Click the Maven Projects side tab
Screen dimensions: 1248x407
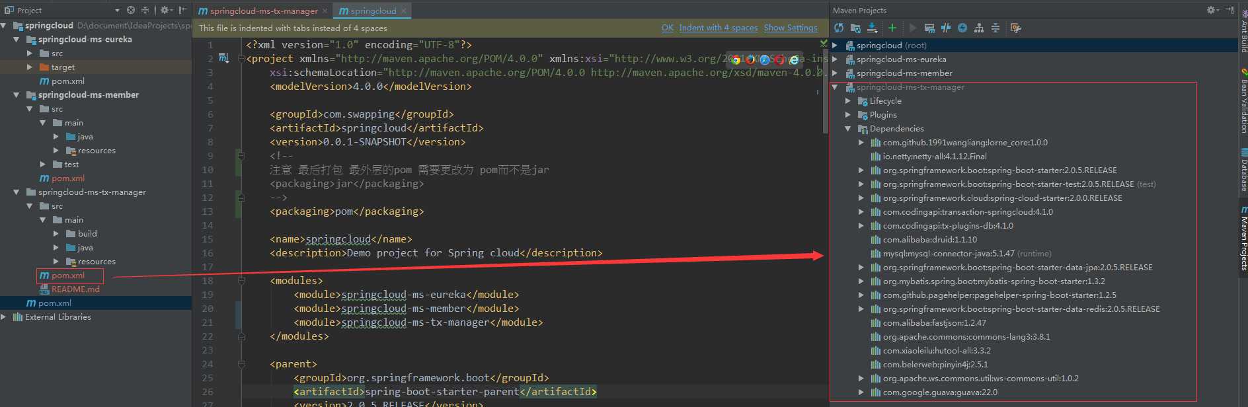1243,238
